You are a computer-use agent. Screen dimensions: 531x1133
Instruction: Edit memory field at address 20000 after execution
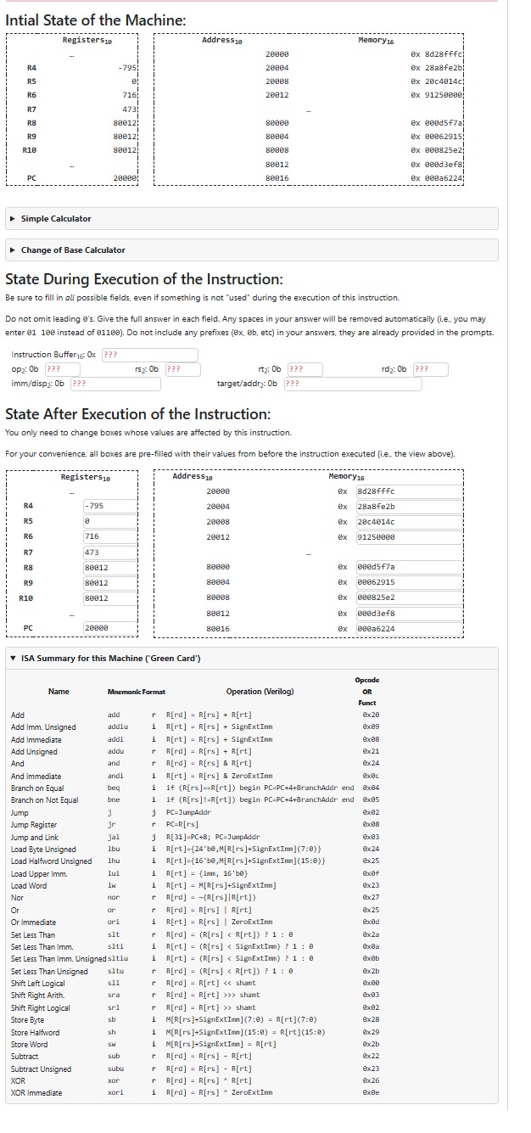(409, 491)
